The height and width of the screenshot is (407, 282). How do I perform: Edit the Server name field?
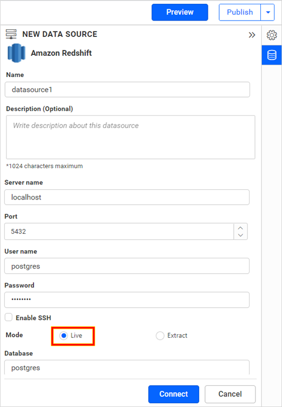127,198
